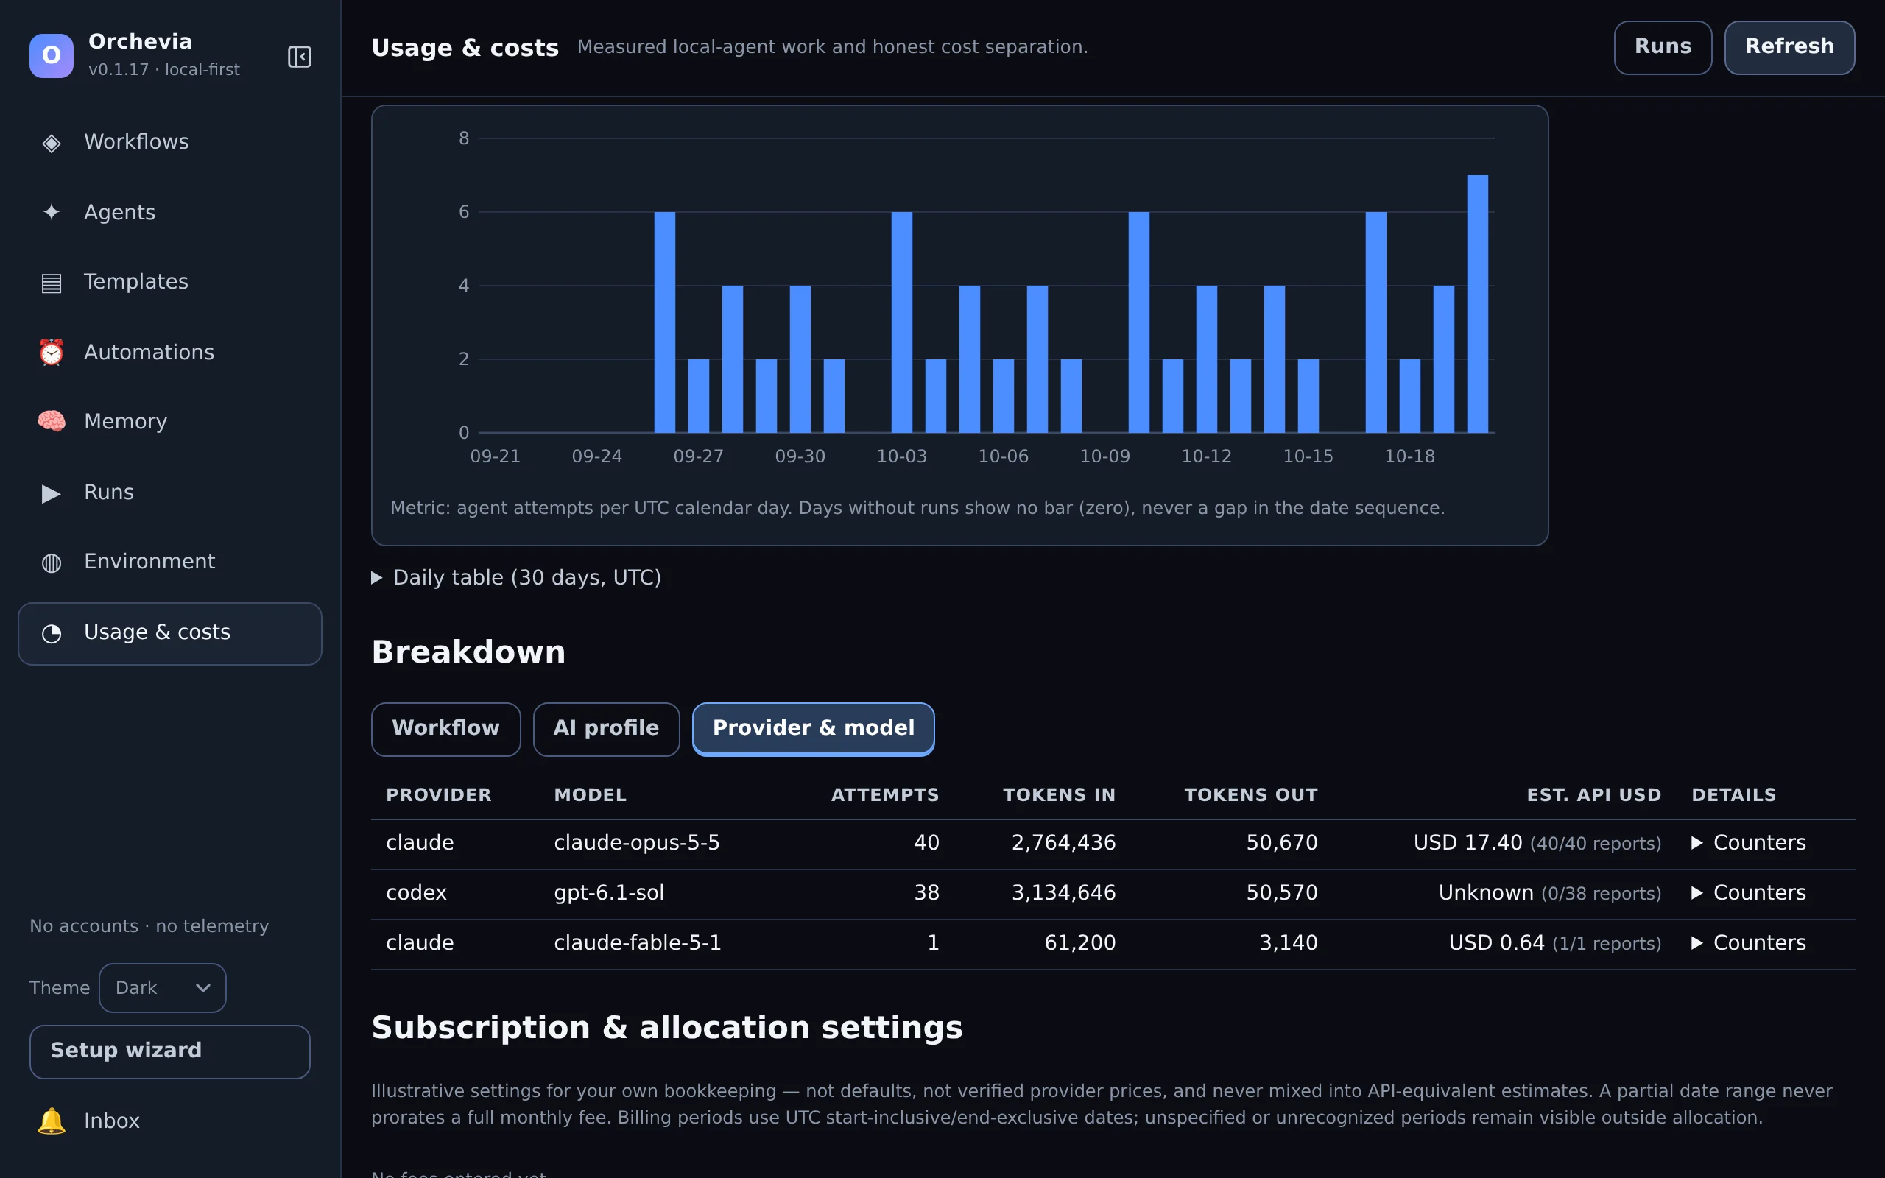Click the Runs button in header
This screenshot has width=1885, height=1178.
click(1662, 48)
